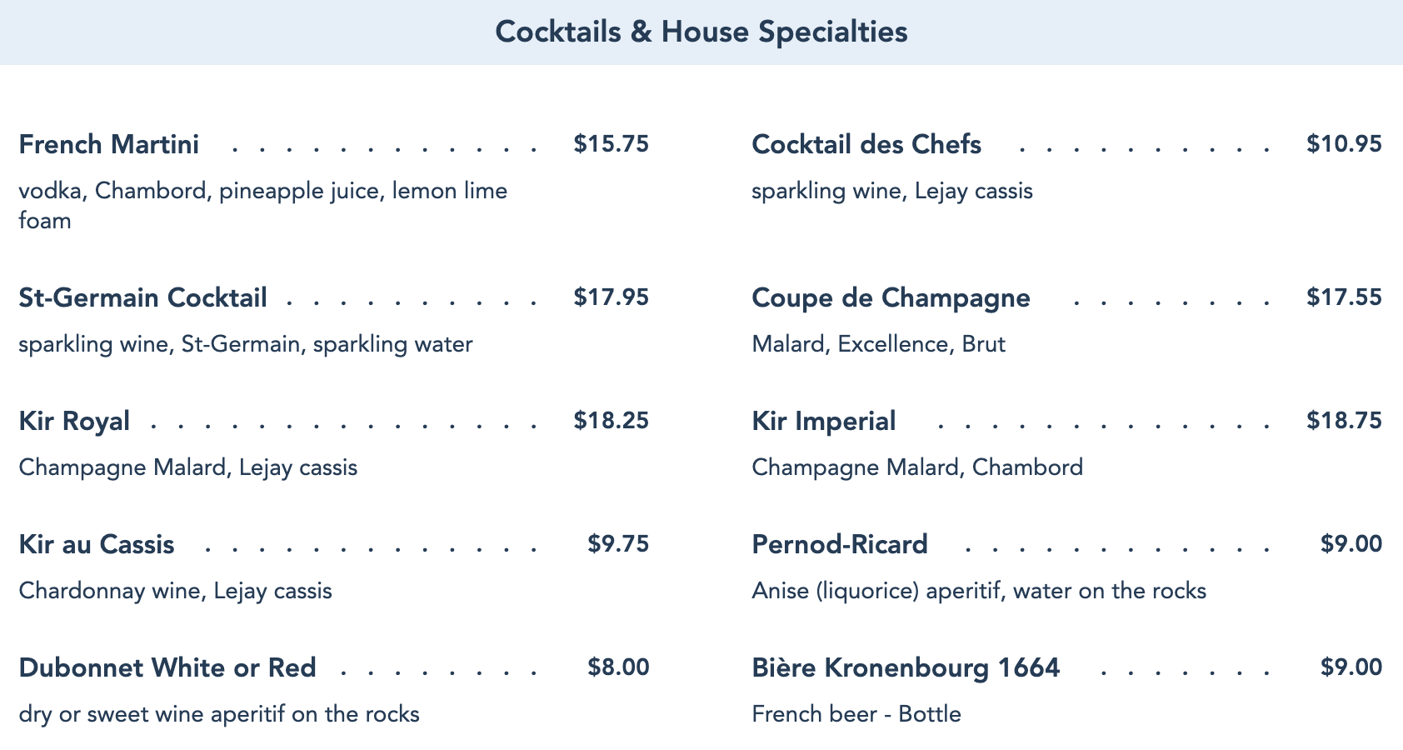Click the Cocktails & House Specialties heading
Viewport: 1403px width, 750px height.
click(x=701, y=32)
